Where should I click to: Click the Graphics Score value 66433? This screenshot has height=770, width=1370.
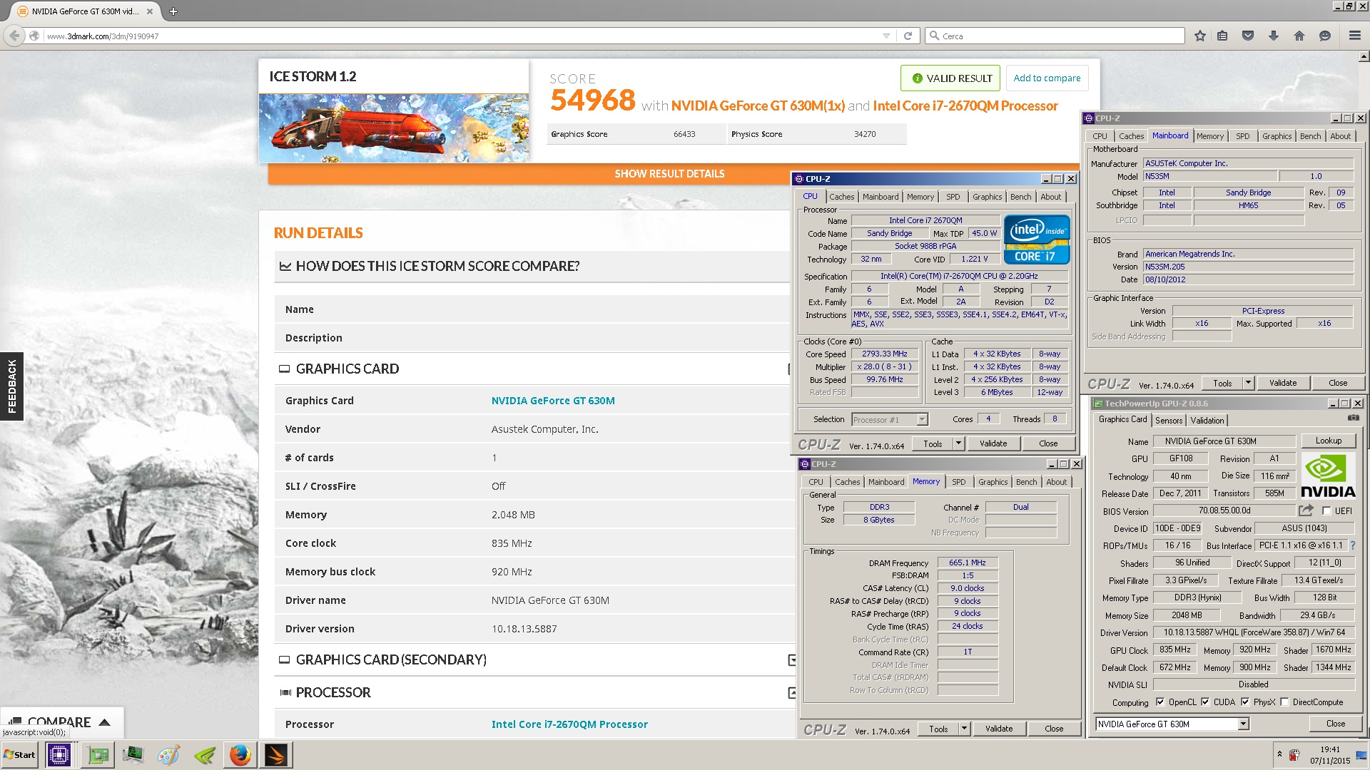pos(684,134)
